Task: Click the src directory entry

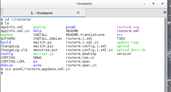Action: pos(120,35)
